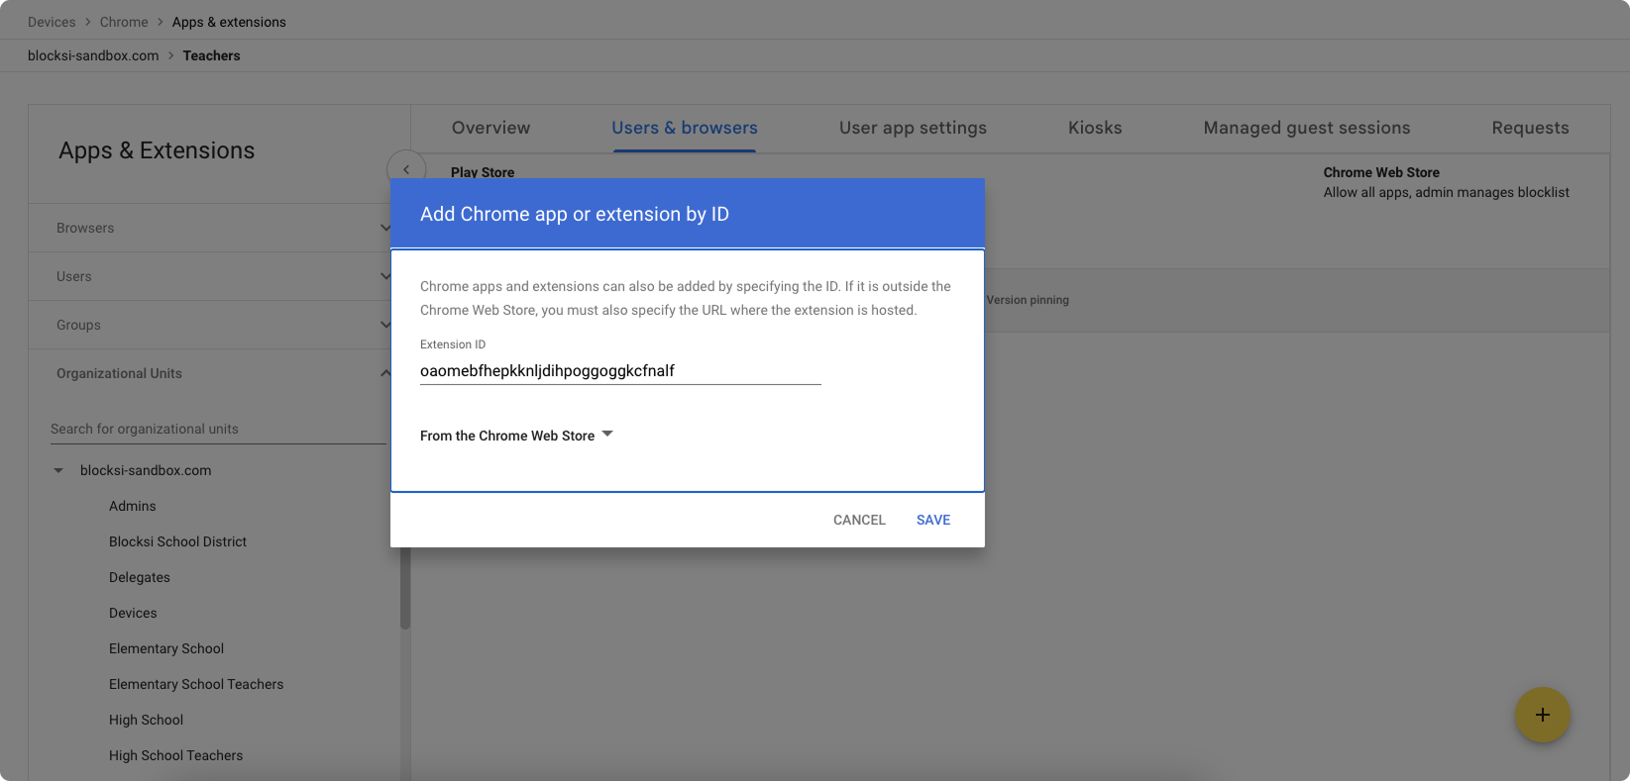Click the yellow plus add button

point(1542,715)
